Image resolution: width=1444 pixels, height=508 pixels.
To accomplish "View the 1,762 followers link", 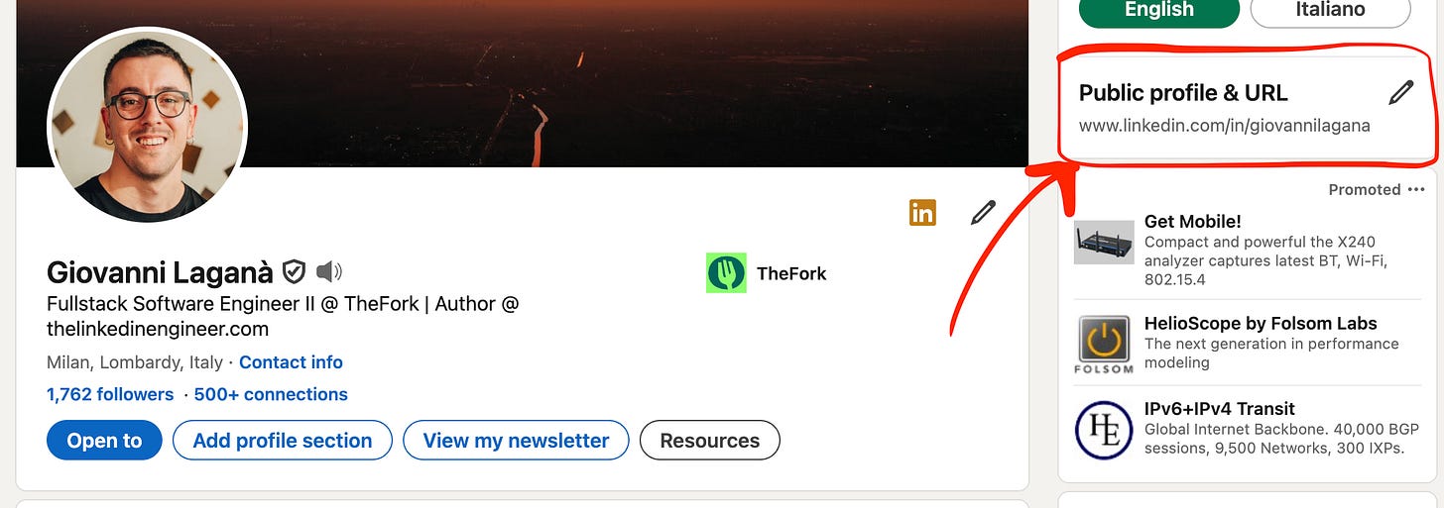I will click(x=110, y=394).
